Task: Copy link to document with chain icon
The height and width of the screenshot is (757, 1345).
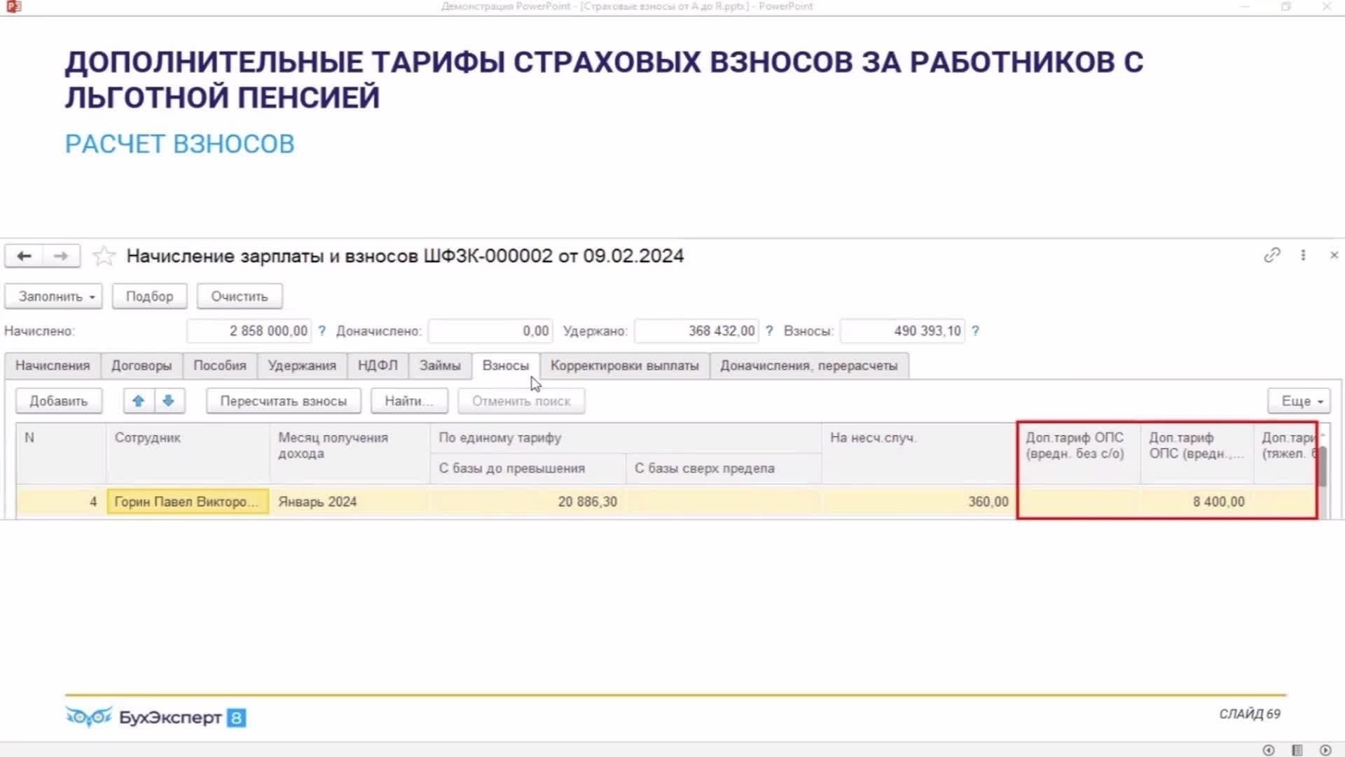Action: [1271, 255]
